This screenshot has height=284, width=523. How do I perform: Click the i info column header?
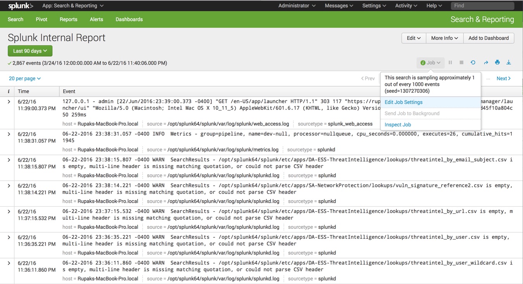tap(9, 92)
